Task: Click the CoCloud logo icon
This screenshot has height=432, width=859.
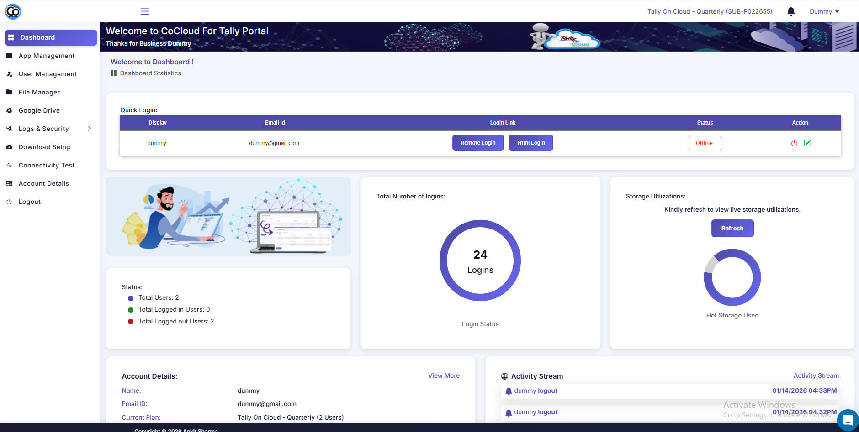Action: (13, 11)
